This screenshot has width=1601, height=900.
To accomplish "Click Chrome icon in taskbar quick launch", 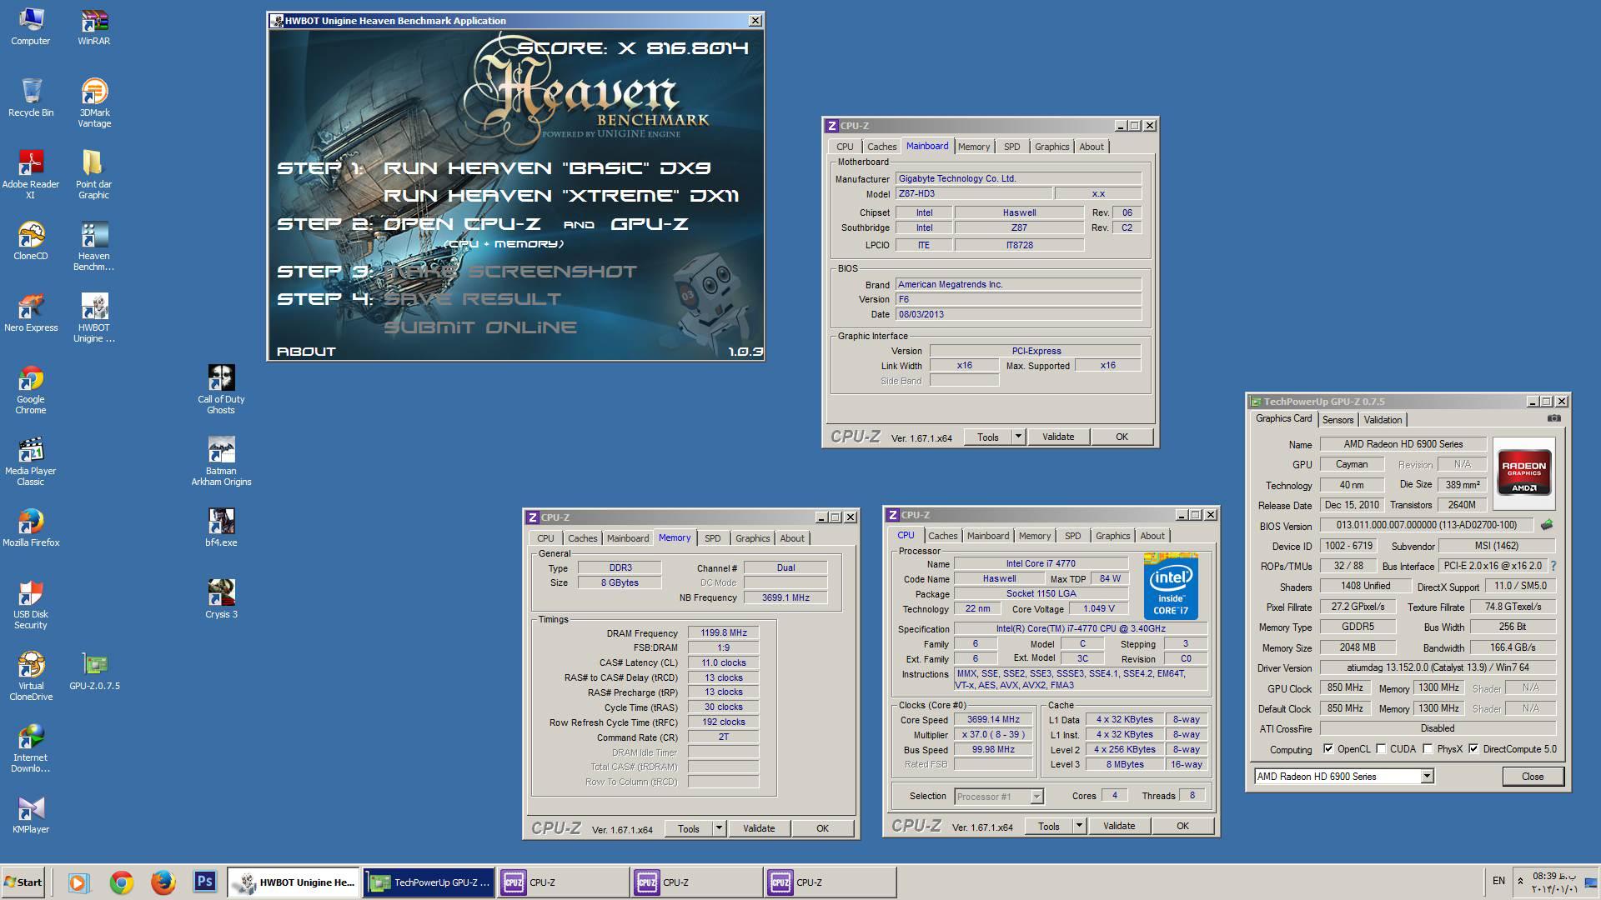I will (x=121, y=882).
